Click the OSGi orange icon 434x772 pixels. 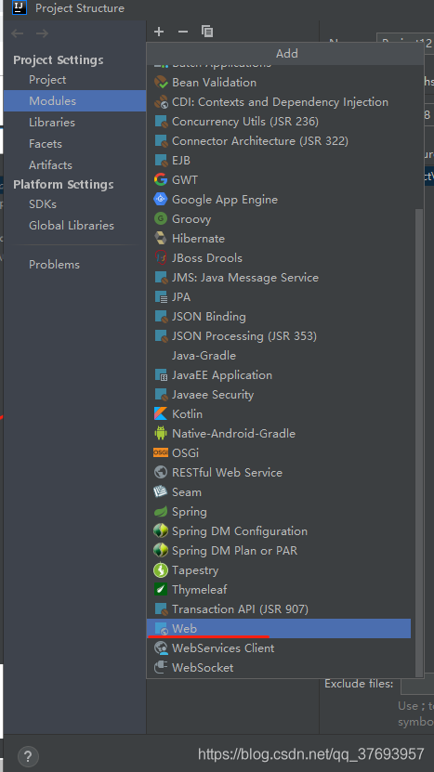coord(161,453)
